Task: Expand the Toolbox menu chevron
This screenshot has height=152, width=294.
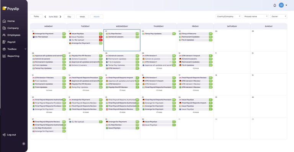Action: 26,49
